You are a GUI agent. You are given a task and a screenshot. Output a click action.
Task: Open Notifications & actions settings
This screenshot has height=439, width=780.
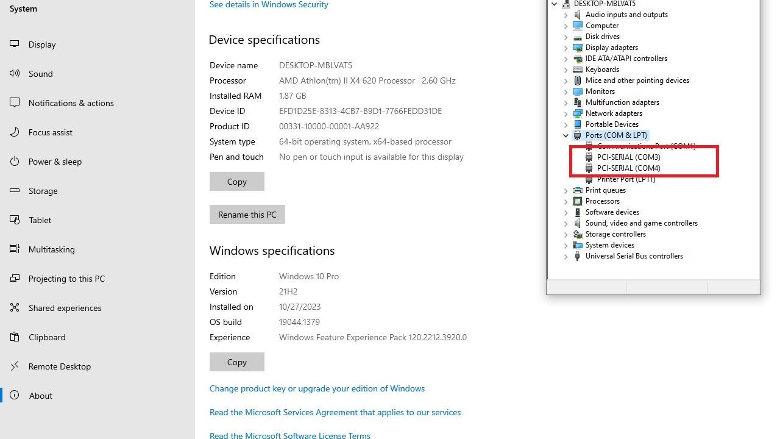[x=71, y=103]
